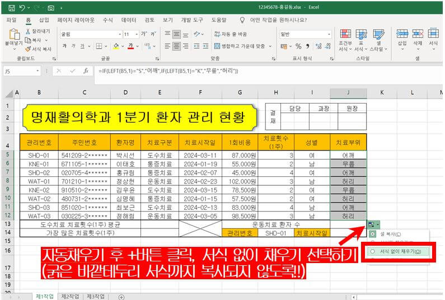
Task: Click the 붙여넣기 paste clipboard icon
Action: tap(14, 34)
